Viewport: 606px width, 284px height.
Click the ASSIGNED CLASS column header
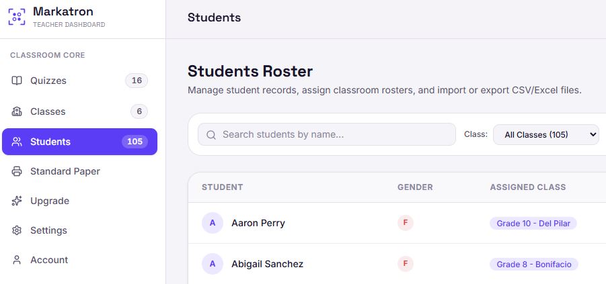(528, 187)
